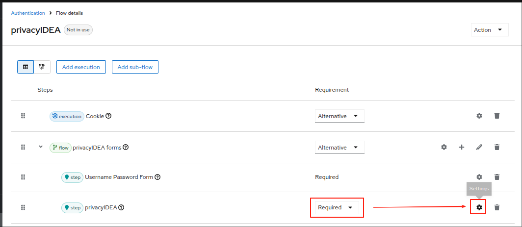Open settings gear for Cookie execution

tap(479, 116)
